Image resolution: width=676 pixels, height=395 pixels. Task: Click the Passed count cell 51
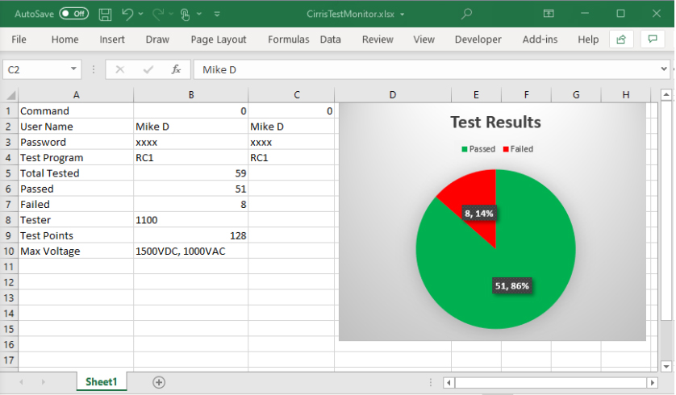coord(191,189)
